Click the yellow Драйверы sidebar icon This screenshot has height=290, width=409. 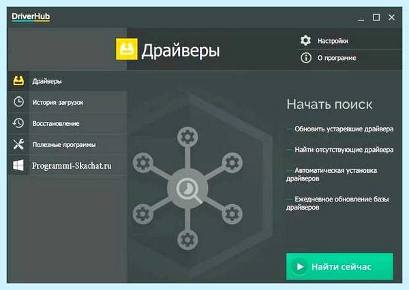coord(18,81)
